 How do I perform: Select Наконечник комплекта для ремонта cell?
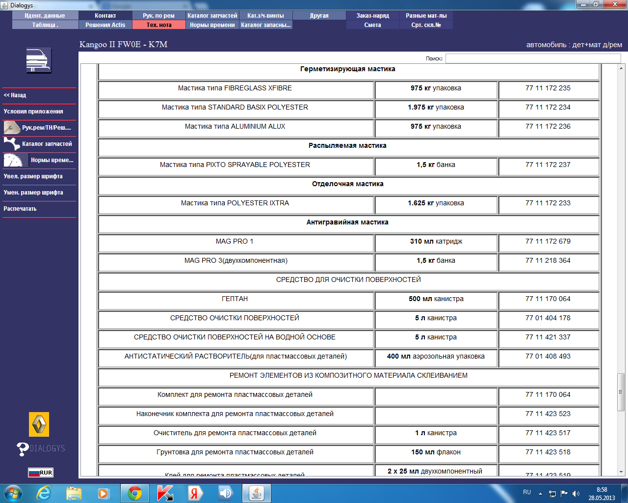(235, 415)
